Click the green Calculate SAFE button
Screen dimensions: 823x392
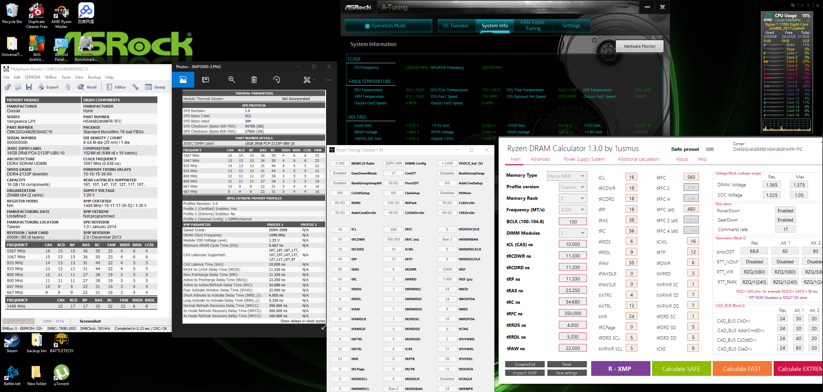coord(681,369)
